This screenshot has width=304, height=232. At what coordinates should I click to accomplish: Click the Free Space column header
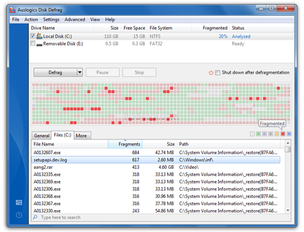[134, 28]
